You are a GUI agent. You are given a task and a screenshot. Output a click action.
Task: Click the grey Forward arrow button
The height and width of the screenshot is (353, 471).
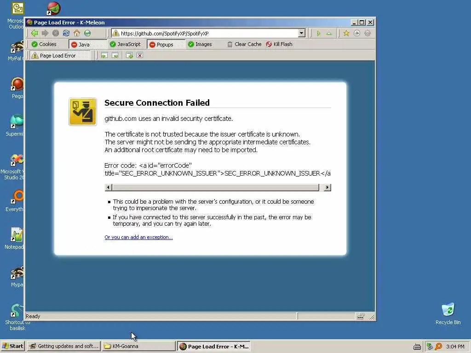(45, 33)
